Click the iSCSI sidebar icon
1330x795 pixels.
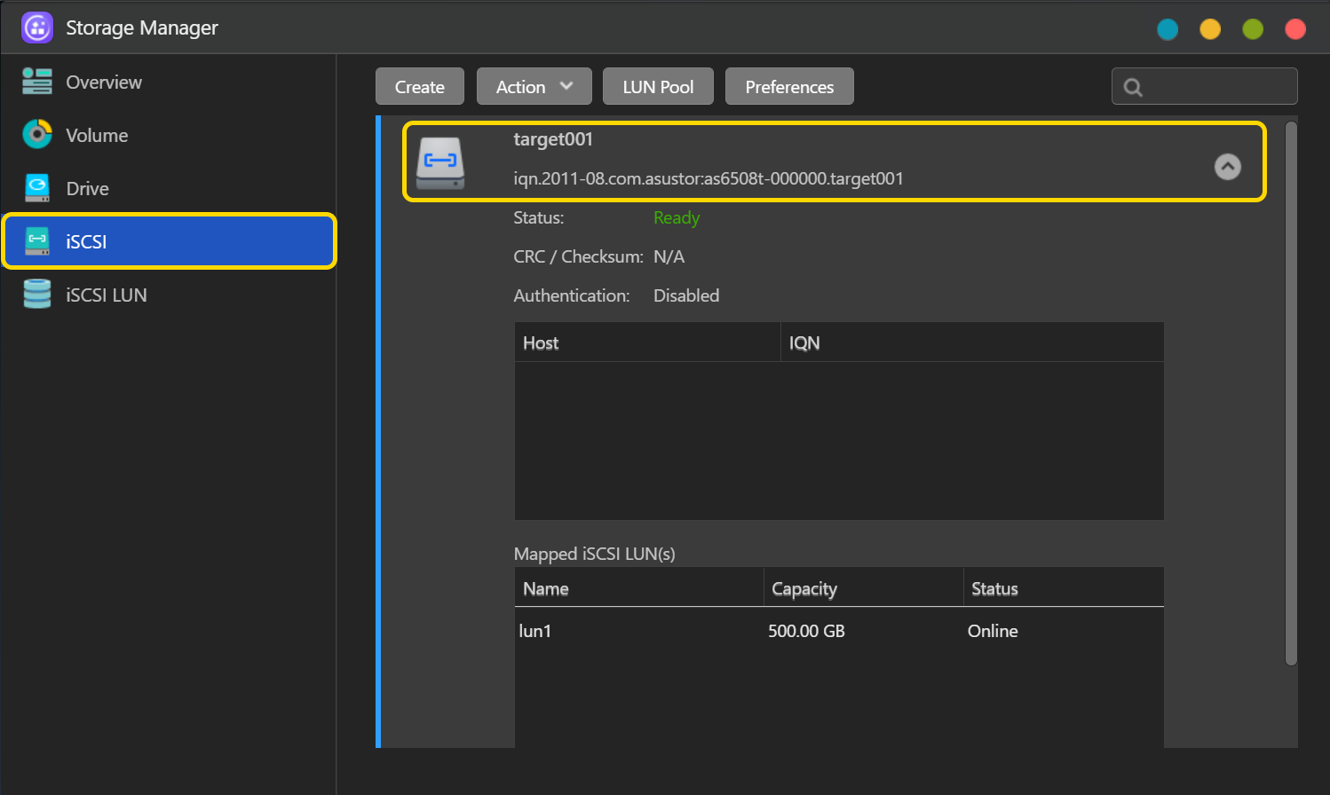(x=37, y=241)
